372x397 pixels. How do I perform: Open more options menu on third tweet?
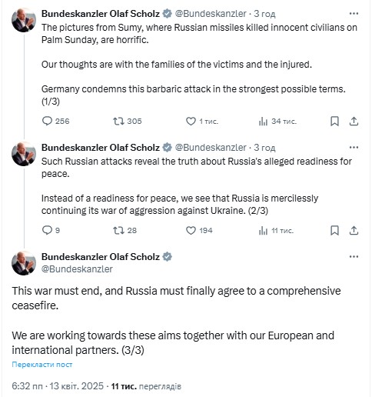tap(354, 257)
